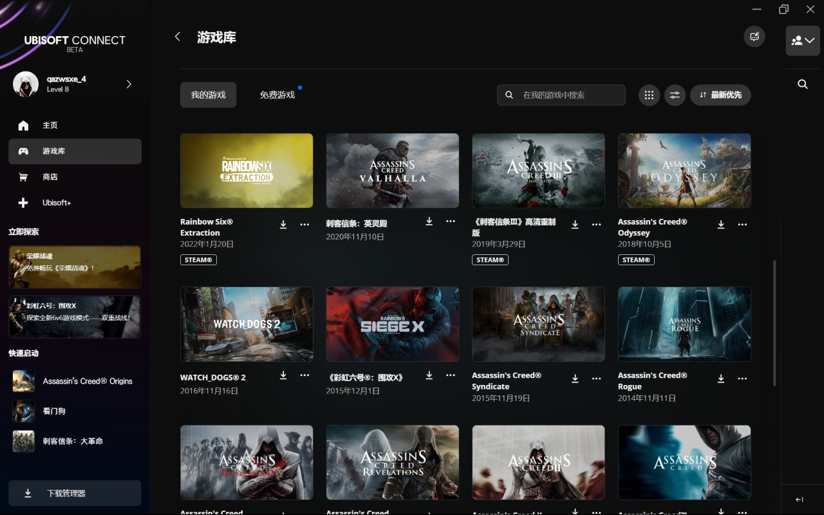Open the Assassin's Creed Revelations cover art
824x515 pixels.
click(393, 462)
